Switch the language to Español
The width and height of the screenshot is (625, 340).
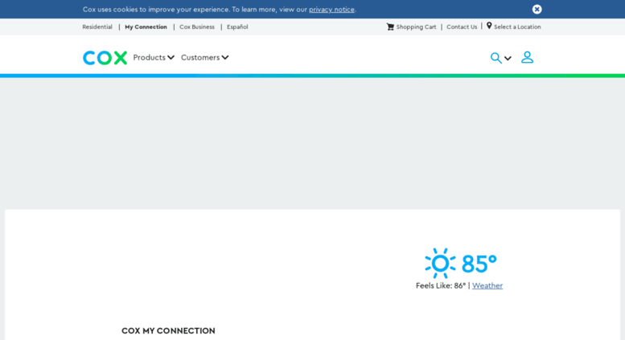(x=237, y=27)
